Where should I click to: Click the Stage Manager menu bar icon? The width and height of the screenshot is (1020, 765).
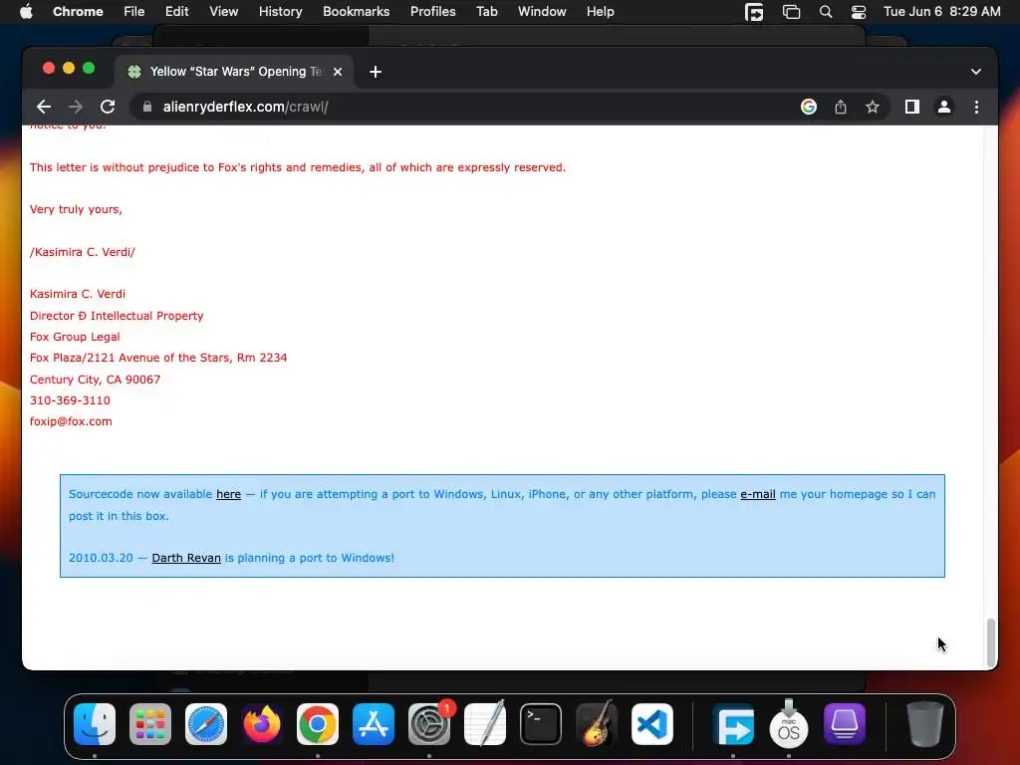pos(791,12)
